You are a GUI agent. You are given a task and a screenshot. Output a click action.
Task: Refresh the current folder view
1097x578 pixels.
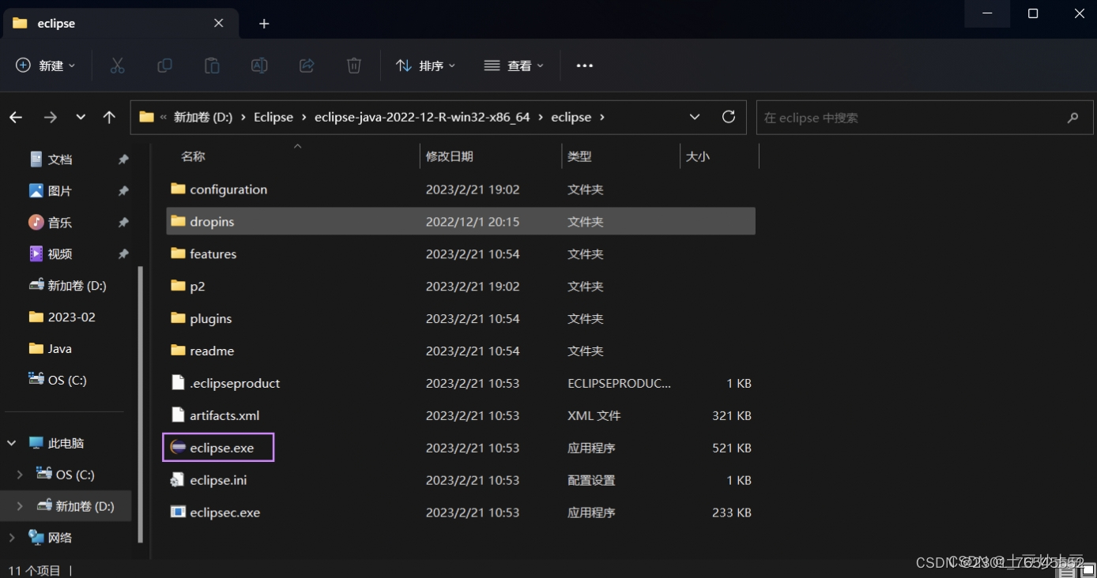729,117
